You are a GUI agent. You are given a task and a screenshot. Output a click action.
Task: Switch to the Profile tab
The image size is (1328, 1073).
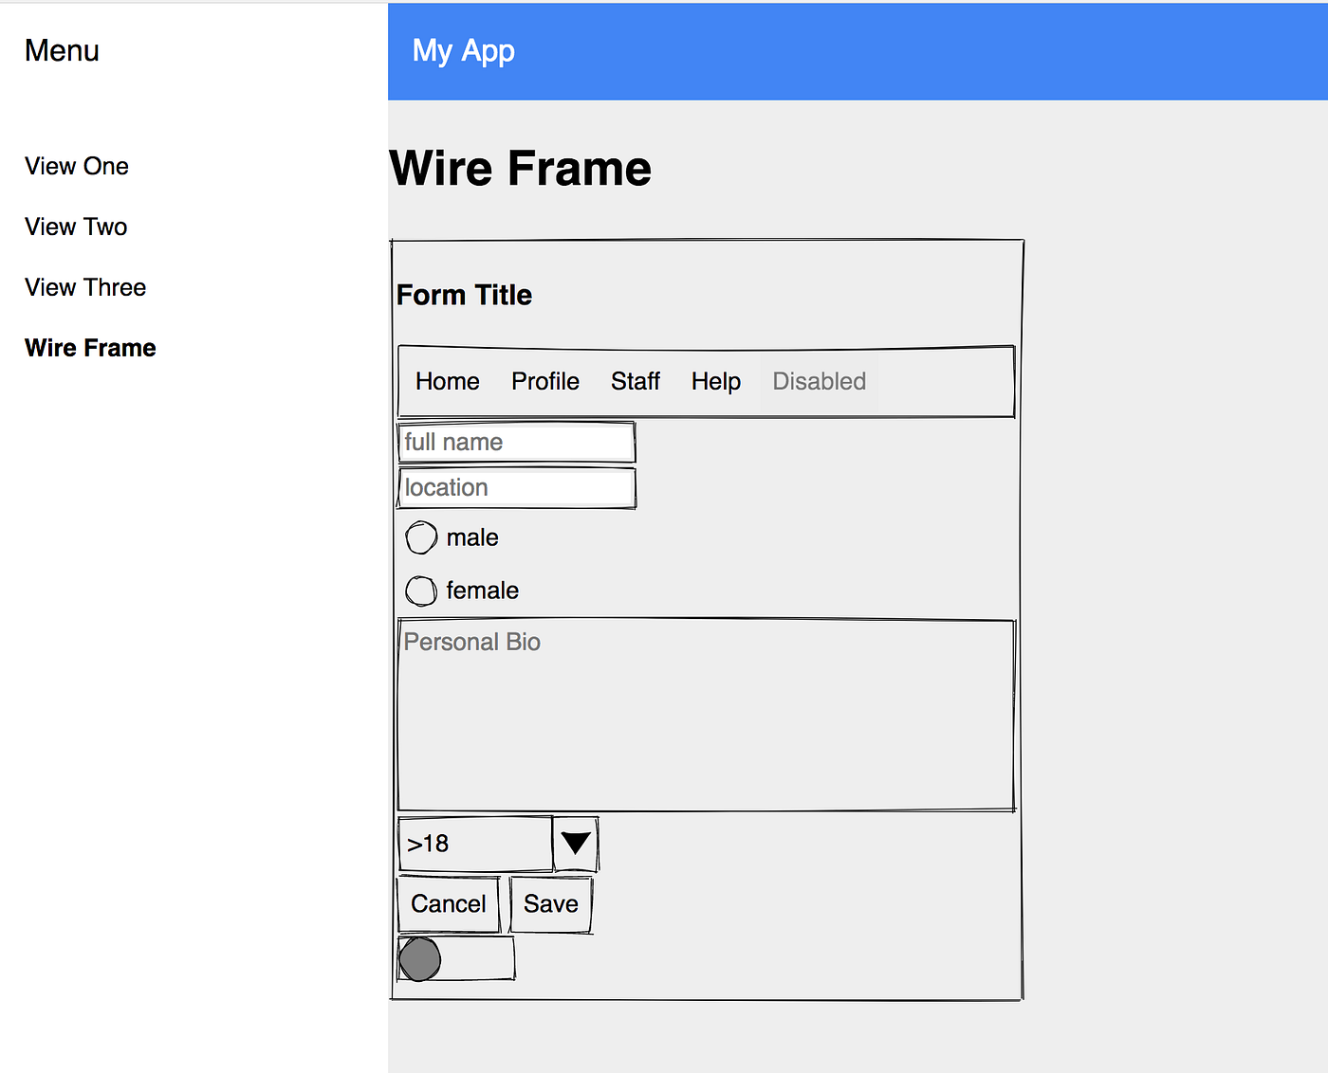click(x=545, y=381)
